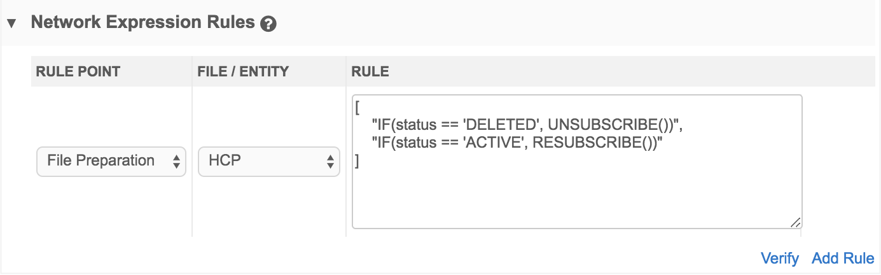Collapse the Network Expression Rules section triangle
Screen dimensions: 881x275
pos(11,24)
